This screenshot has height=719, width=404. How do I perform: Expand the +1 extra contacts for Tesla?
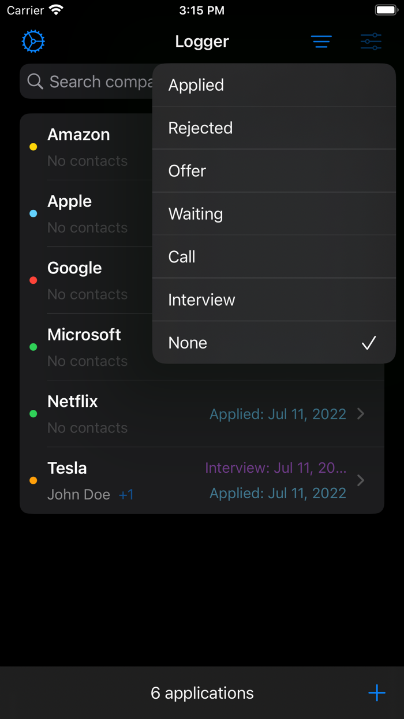coord(126,494)
